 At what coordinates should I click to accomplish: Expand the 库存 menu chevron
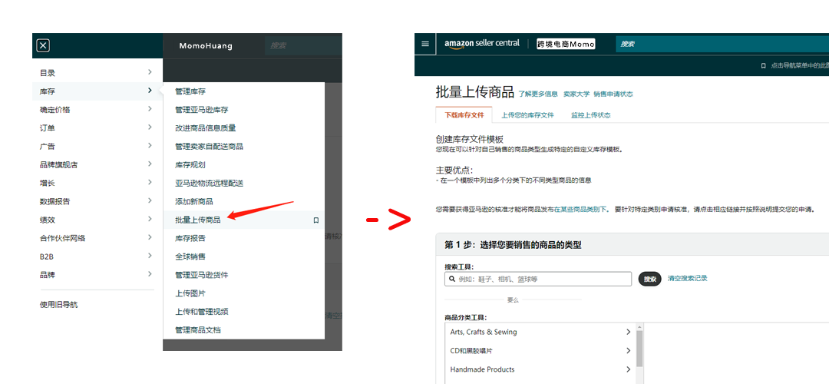pyautogui.click(x=150, y=91)
